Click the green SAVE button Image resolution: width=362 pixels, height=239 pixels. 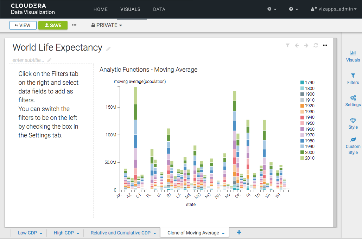[x=53, y=25]
